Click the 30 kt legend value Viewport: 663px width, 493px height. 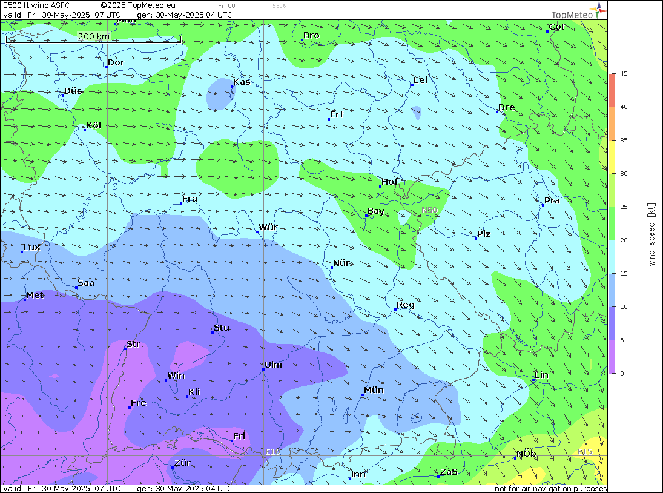tap(624, 173)
